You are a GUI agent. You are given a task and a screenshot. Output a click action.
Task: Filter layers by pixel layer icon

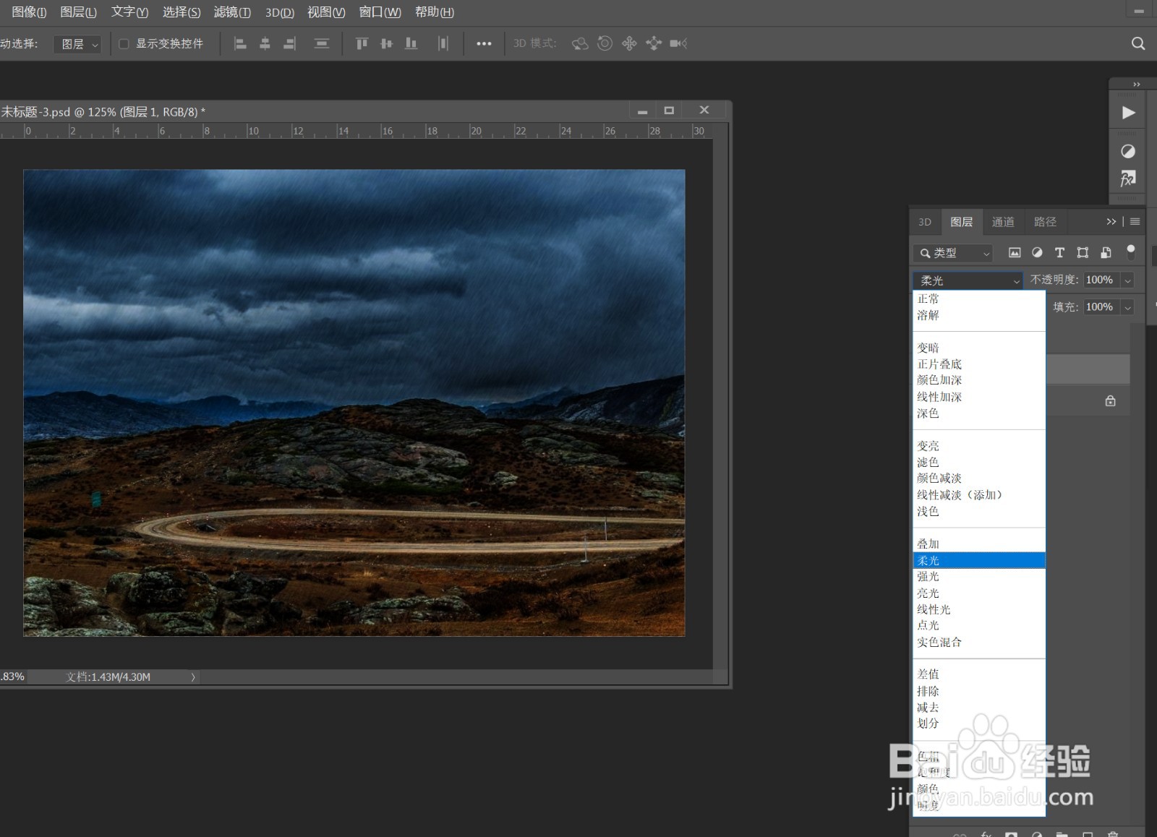click(x=1015, y=253)
